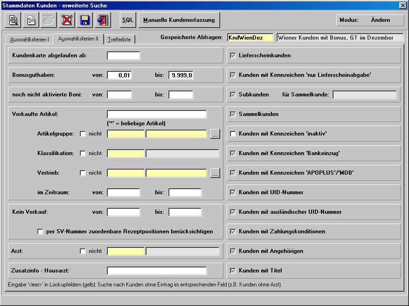Enable 'nicht' checkbox for Artikelgruppe
409x306 pixels.
click(x=83, y=134)
